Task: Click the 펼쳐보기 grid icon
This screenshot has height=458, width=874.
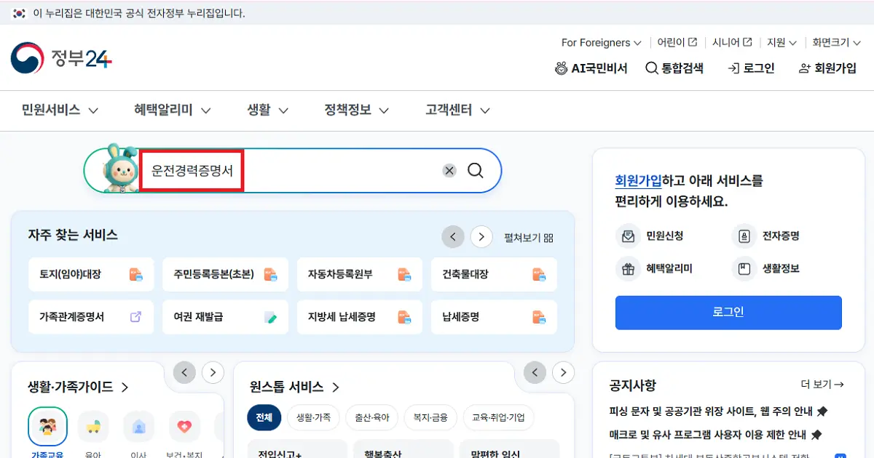Action: [548, 238]
